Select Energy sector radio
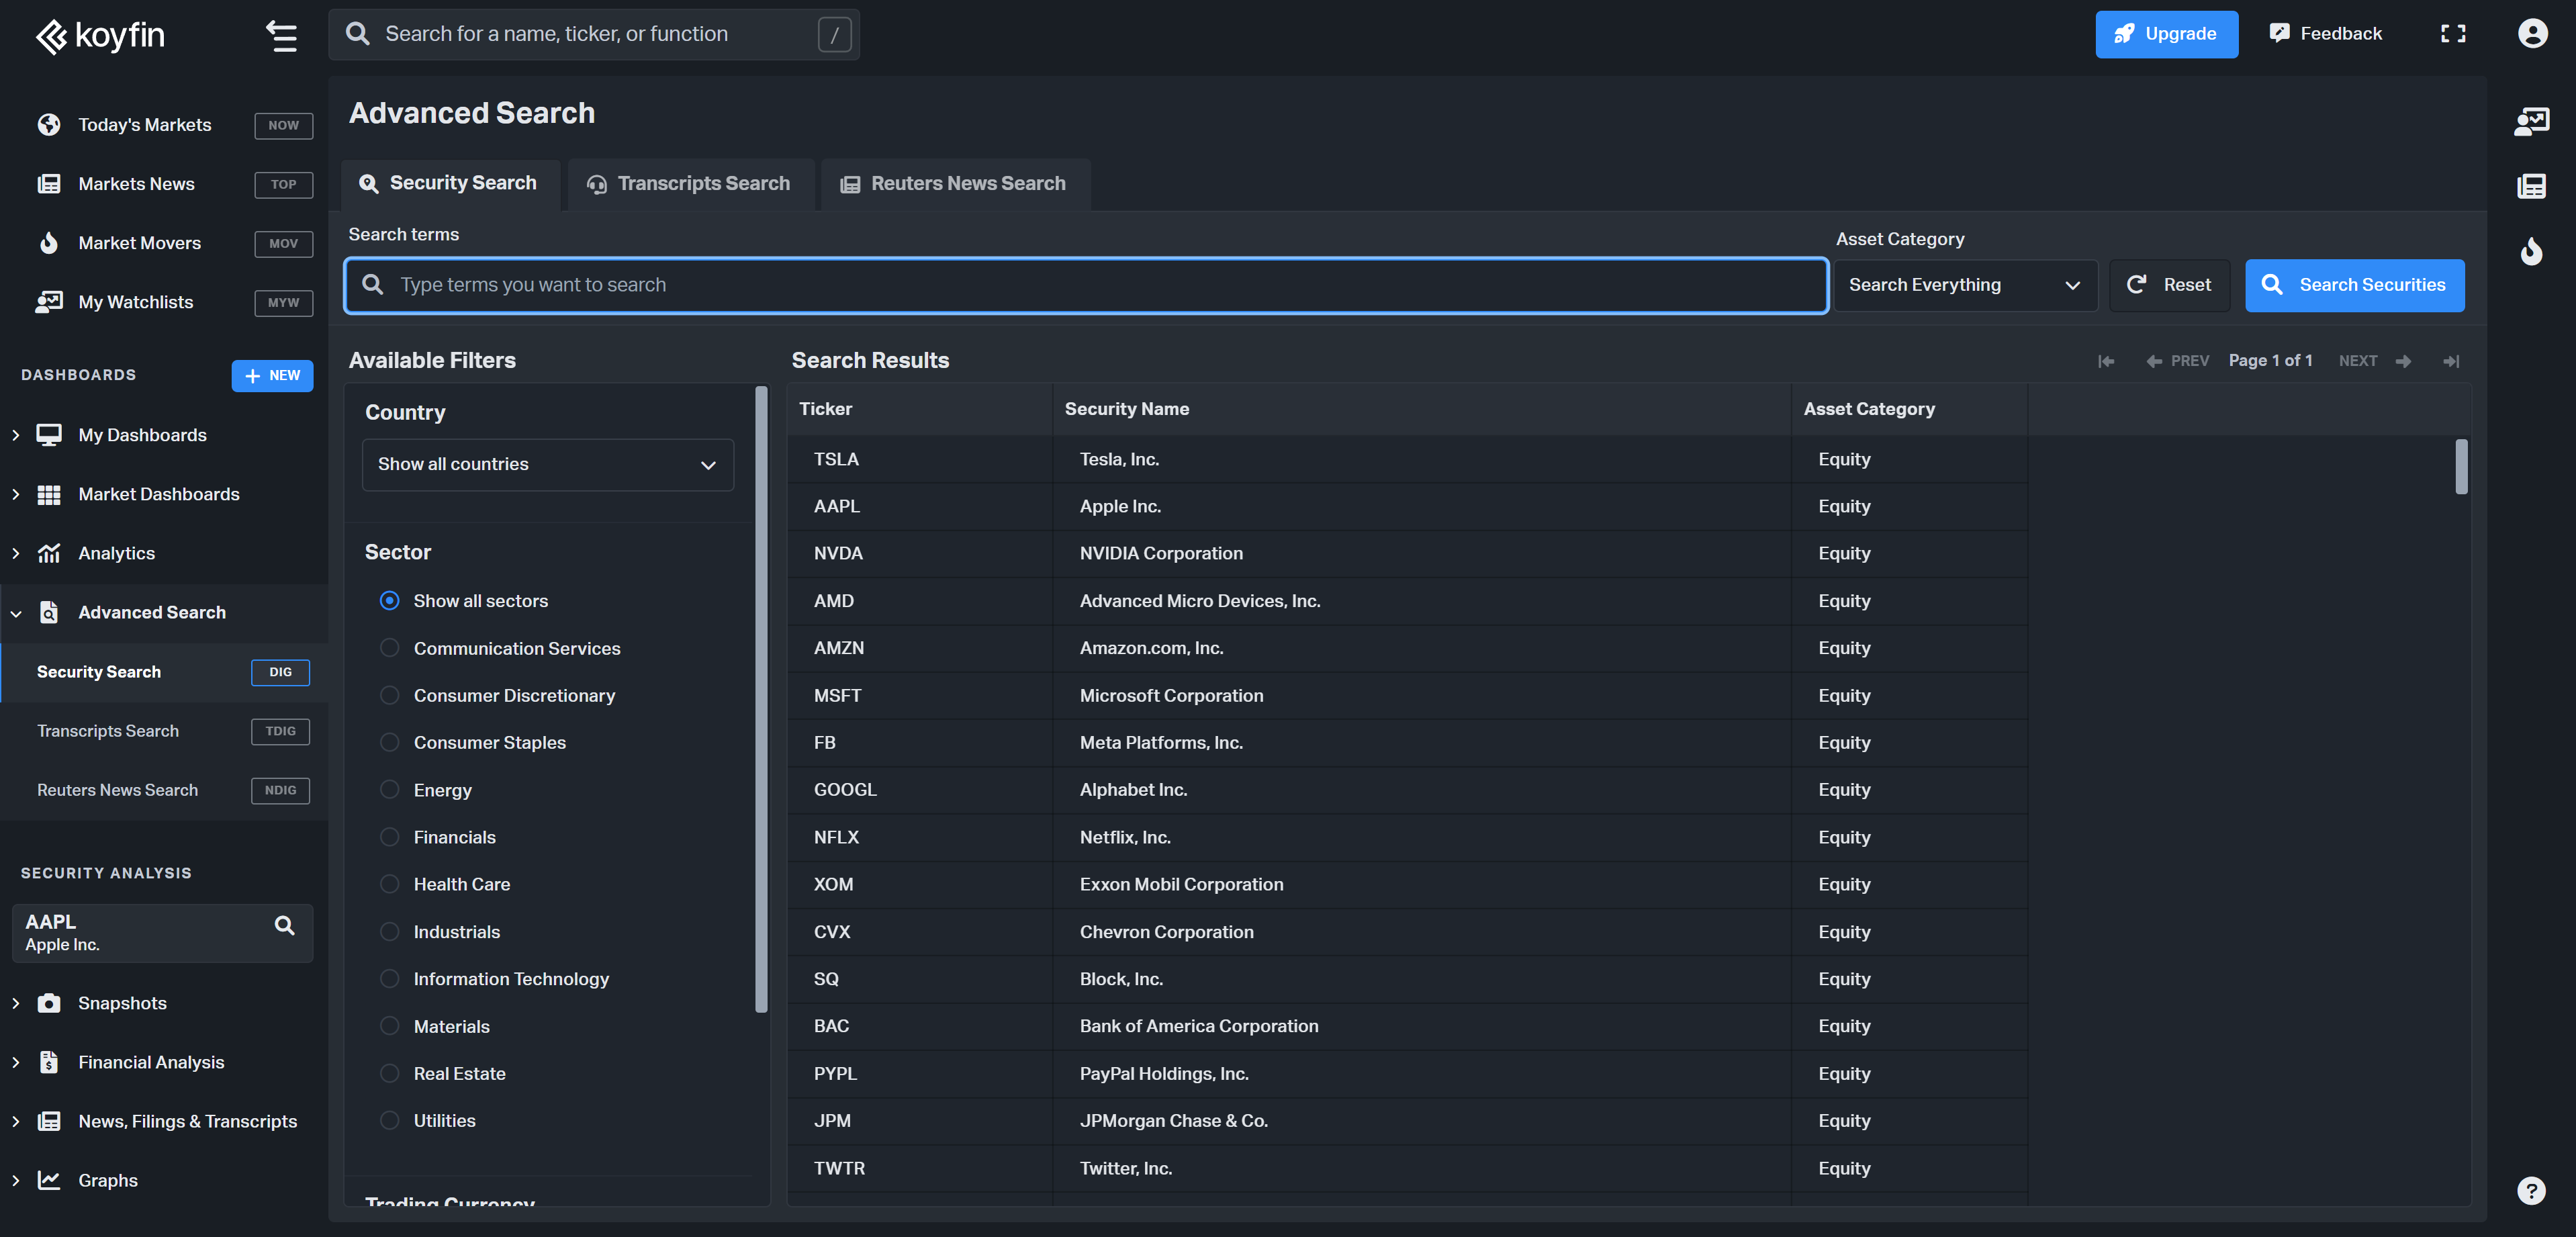 coord(389,790)
